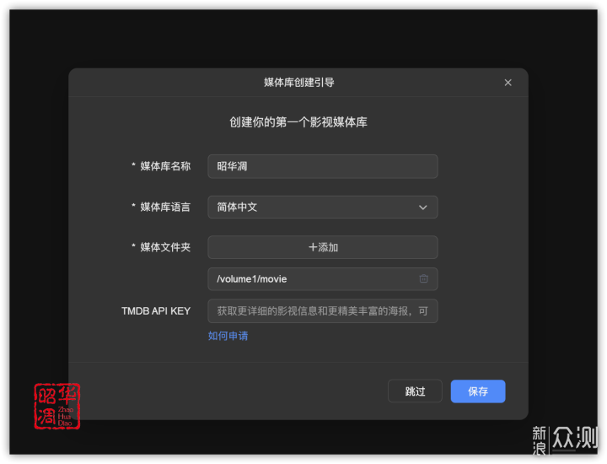Click the dialog title 媒体库创建引导
607x464 pixels.
click(x=298, y=83)
